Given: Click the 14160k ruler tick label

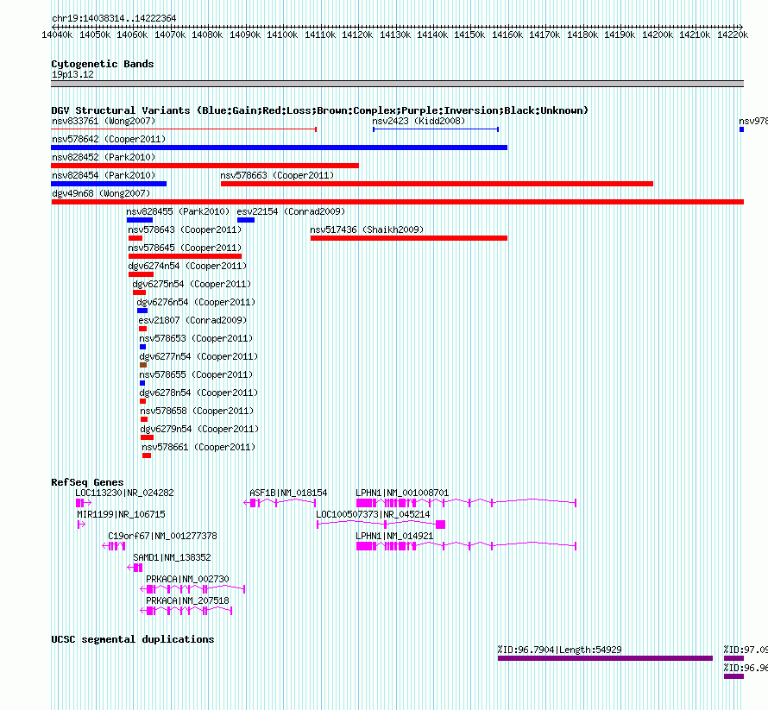Looking at the screenshot, I should (507, 35).
